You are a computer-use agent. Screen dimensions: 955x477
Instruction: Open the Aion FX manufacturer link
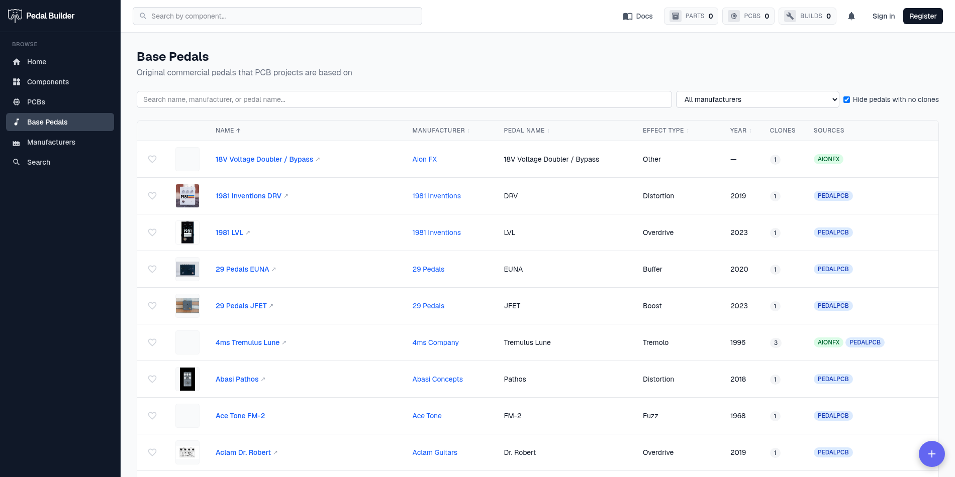[425, 159]
